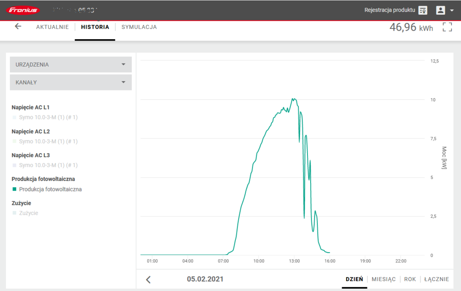
Task: Switch to the SYMULACJA tab
Action: (139, 27)
